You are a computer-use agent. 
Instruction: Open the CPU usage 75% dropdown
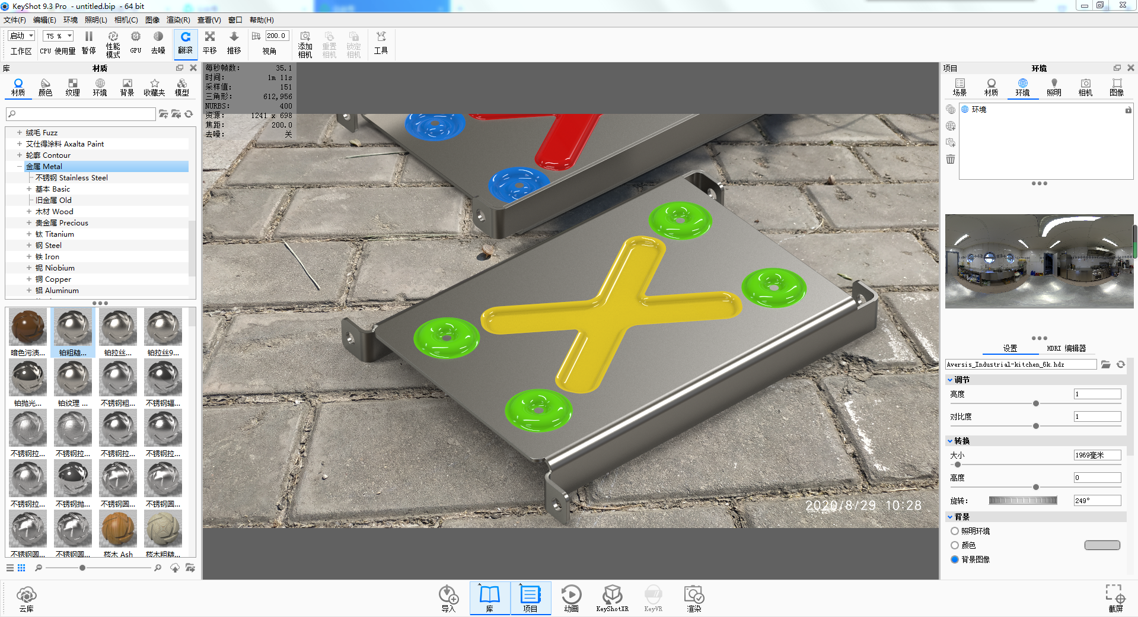pyautogui.click(x=58, y=36)
